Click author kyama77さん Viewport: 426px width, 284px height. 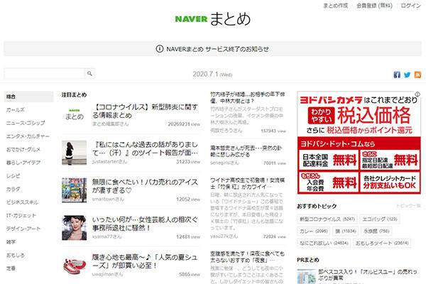tap(106, 236)
